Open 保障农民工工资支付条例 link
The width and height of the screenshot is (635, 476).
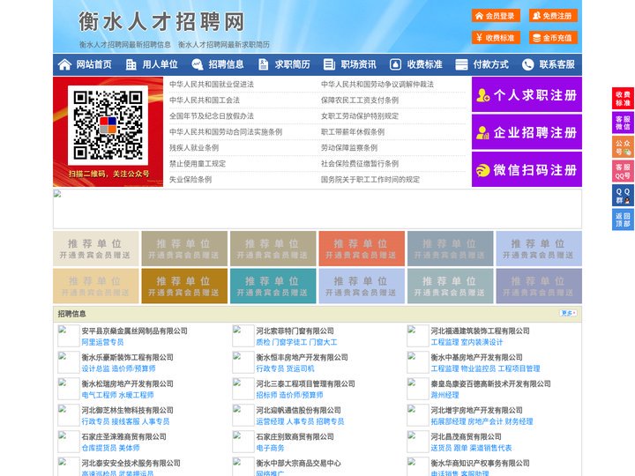360,100
